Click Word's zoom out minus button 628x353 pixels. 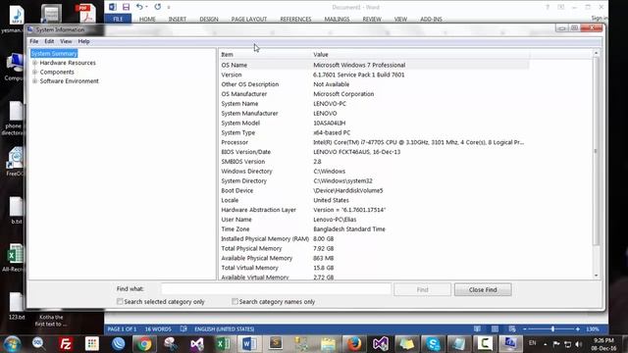click(525, 329)
